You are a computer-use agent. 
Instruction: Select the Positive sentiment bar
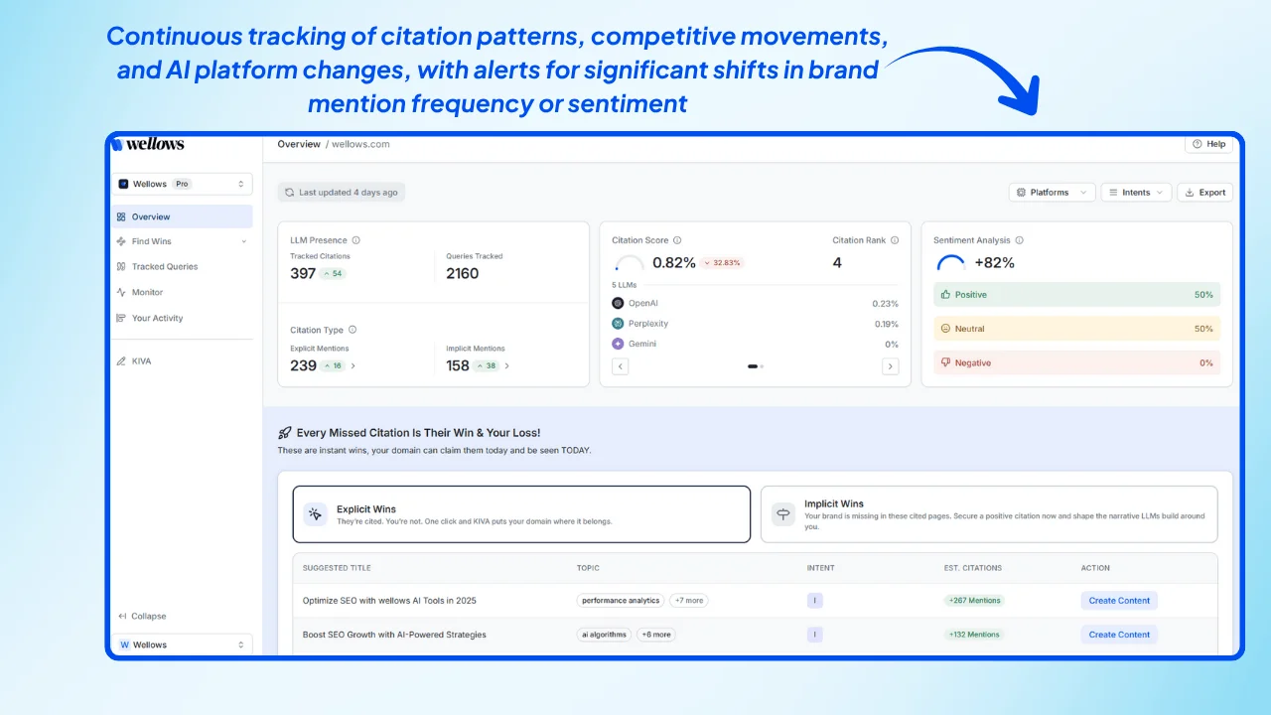(x=1077, y=295)
